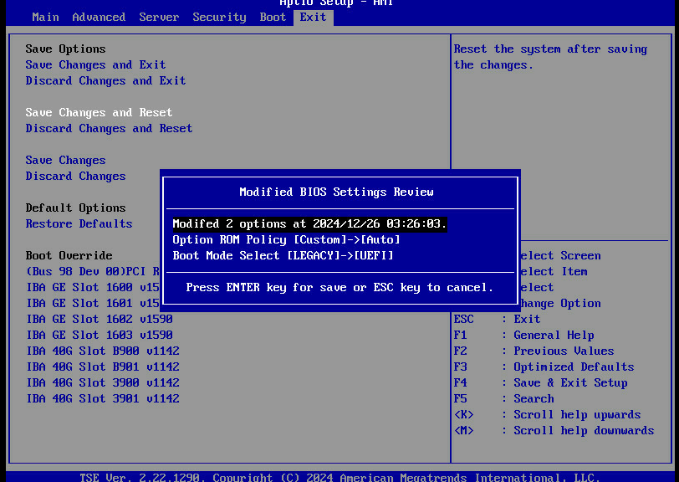
Task: Click the <K> Scroll help upwards entry
Action: tap(548, 415)
